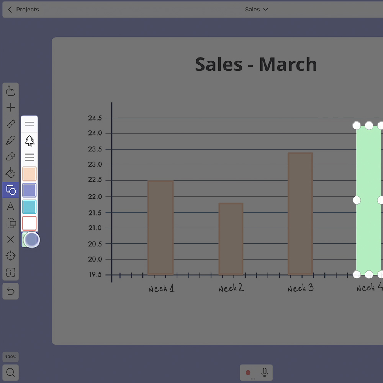Start recording with the red record button
The image size is (383, 383).
[248, 373]
